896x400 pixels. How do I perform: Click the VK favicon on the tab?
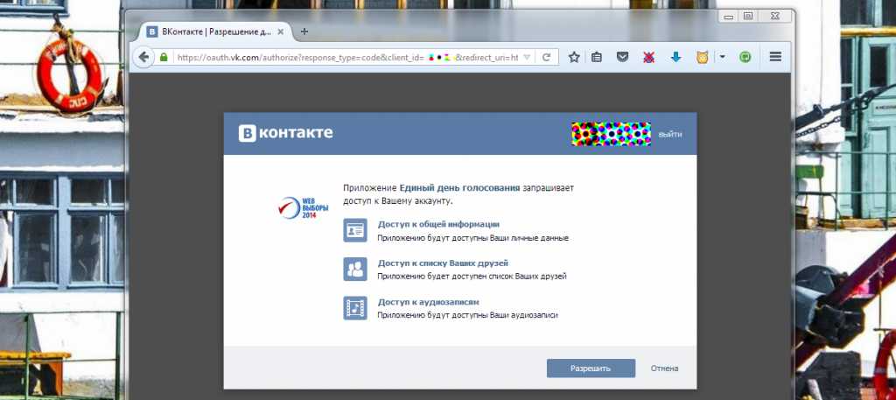152,32
